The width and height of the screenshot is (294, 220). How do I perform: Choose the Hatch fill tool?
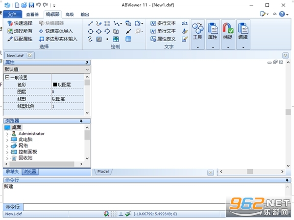coord(99,39)
